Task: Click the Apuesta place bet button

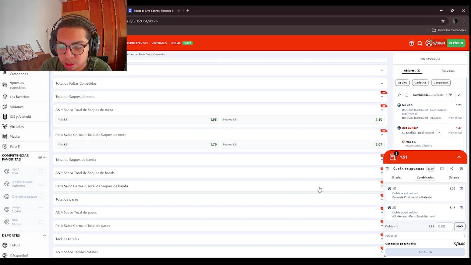Action: pos(425,252)
